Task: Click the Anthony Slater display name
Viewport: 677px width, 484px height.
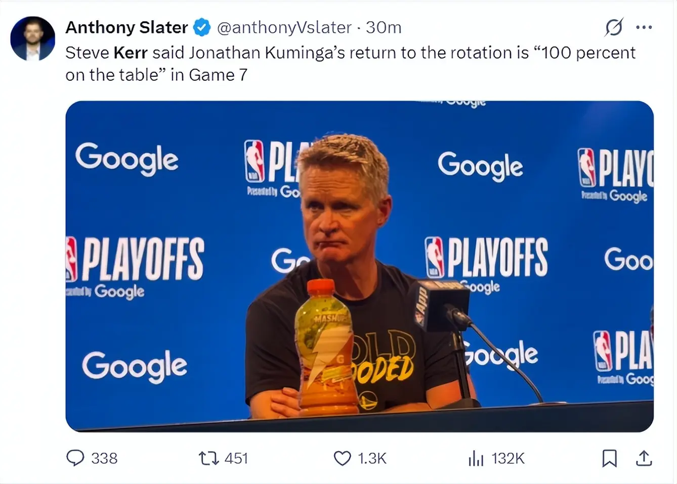Action: tap(126, 27)
